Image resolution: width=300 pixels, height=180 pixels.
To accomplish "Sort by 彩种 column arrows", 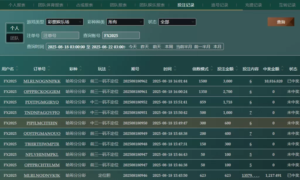I will coord(81,68).
